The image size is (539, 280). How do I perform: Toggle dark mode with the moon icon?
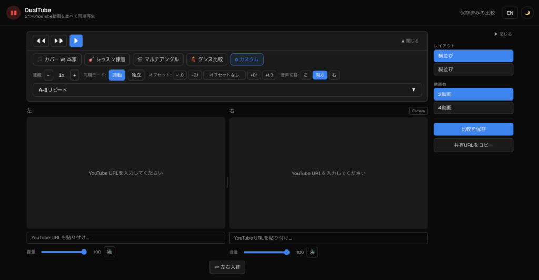point(527,13)
